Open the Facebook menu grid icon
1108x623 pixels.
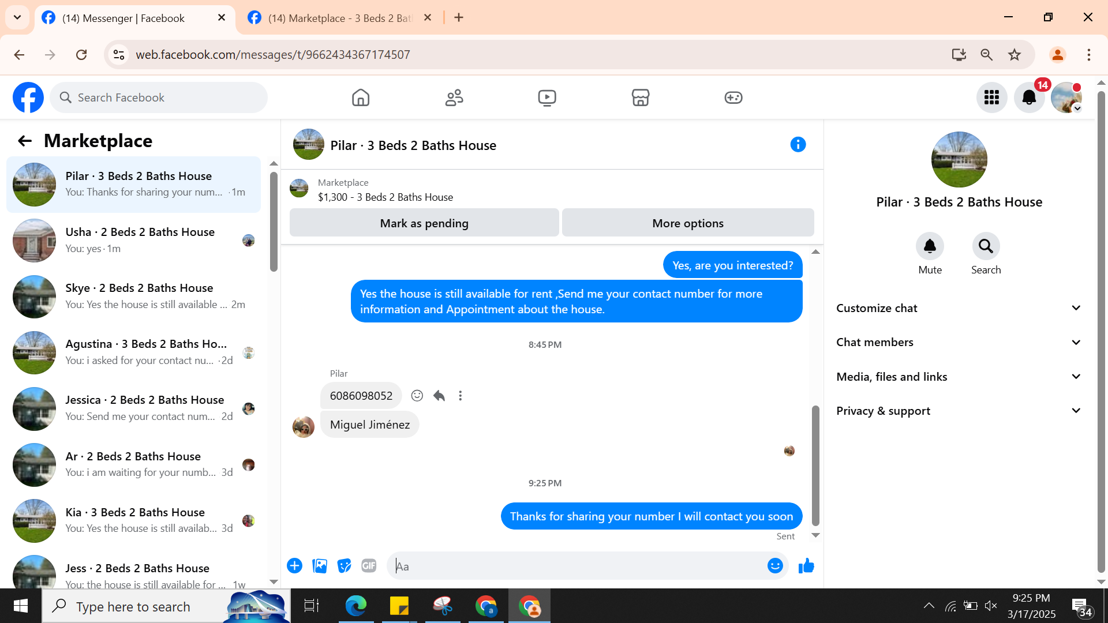click(992, 97)
